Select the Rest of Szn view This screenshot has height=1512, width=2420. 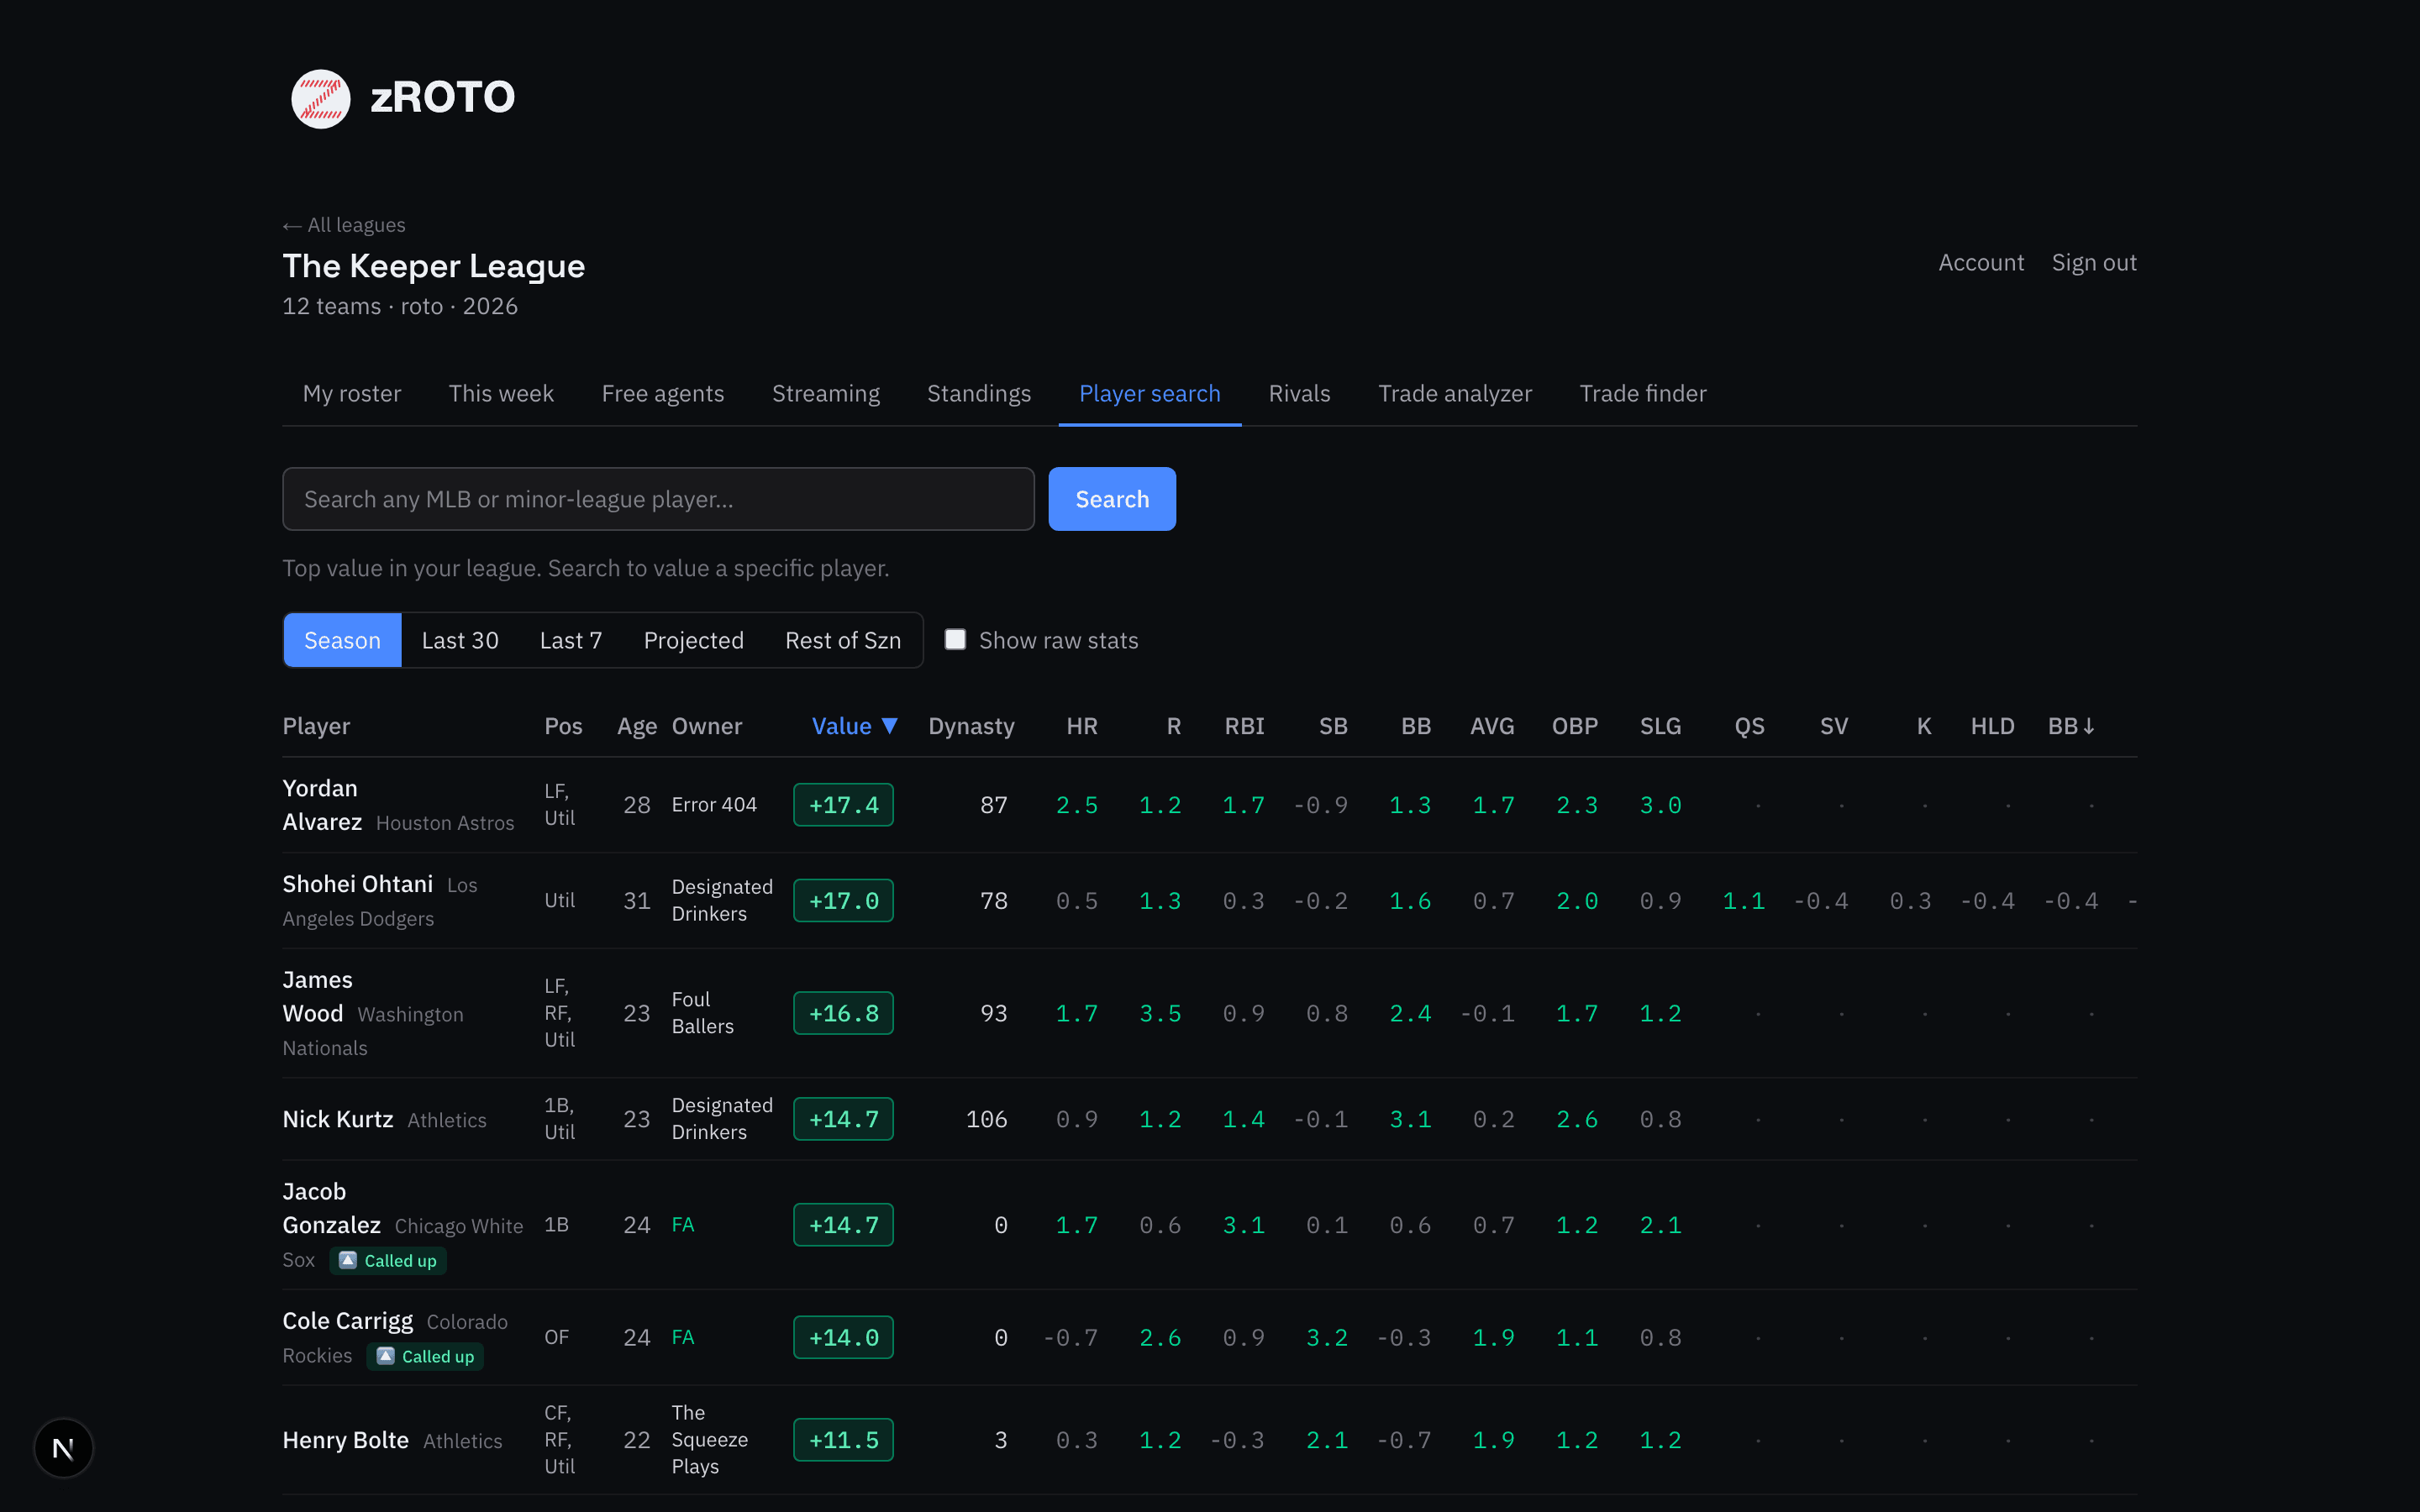[843, 640]
